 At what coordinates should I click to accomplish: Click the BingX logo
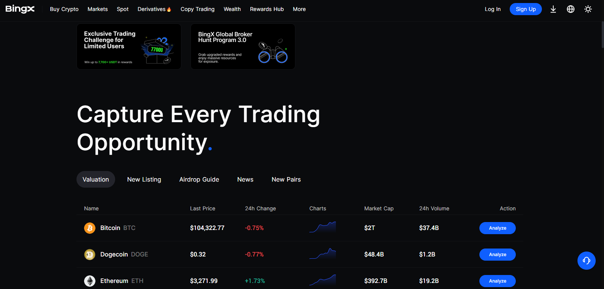20,9
